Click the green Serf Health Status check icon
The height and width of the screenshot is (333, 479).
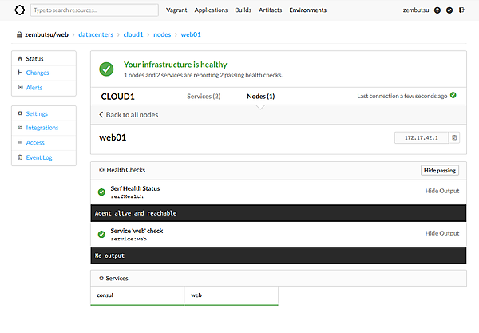tap(101, 192)
